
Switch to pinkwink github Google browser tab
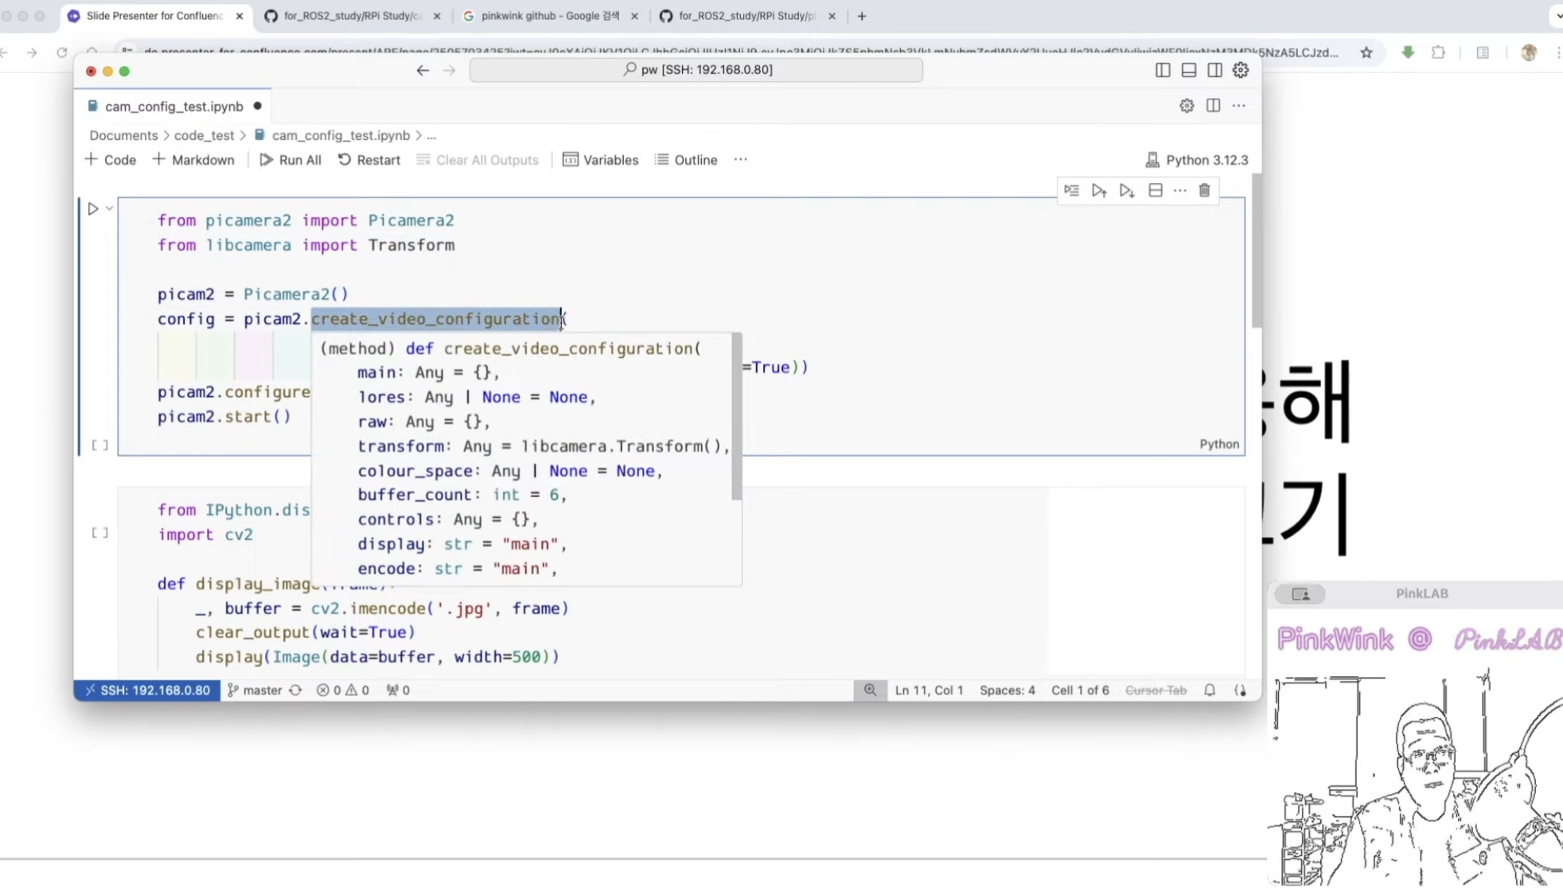[549, 16]
